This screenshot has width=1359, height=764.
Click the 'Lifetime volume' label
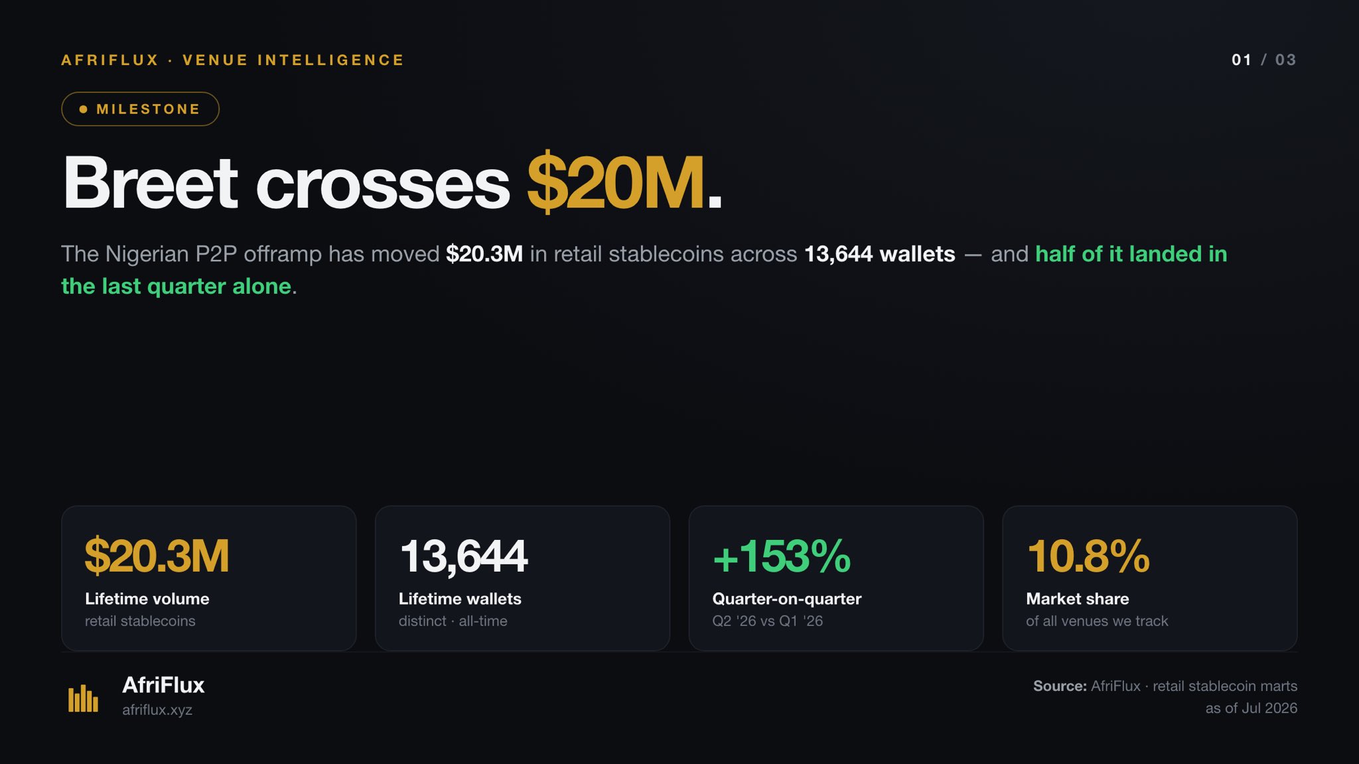[x=147, y=599]
